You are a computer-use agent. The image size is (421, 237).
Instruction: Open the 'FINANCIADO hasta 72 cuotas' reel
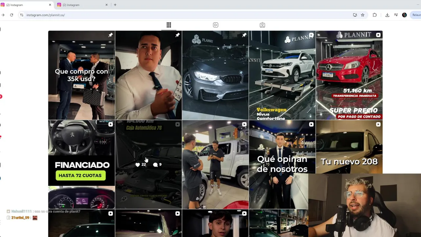pos(82,165)
